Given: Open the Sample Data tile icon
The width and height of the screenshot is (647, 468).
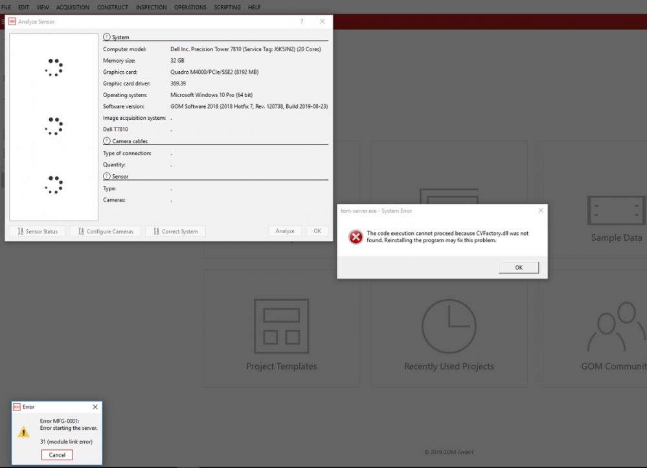Looking at the screenshot, I should coord(617,210).
